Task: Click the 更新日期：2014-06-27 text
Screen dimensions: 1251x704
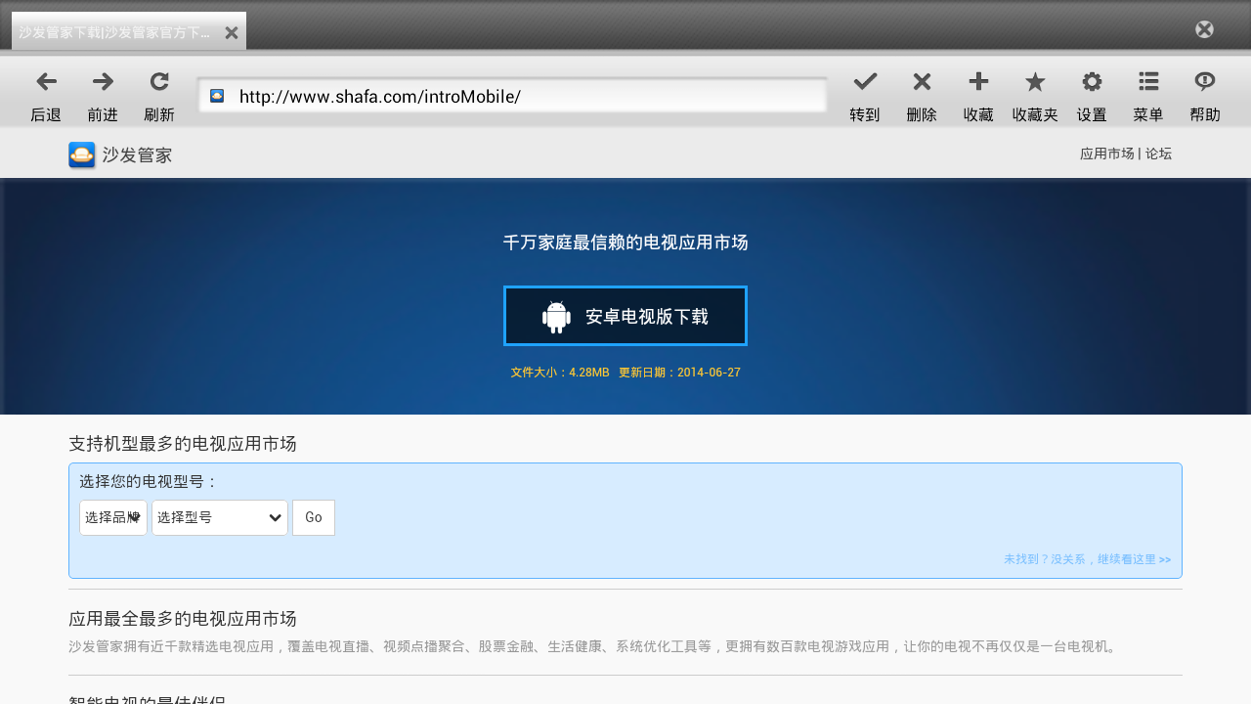Action: pos(680,373)
